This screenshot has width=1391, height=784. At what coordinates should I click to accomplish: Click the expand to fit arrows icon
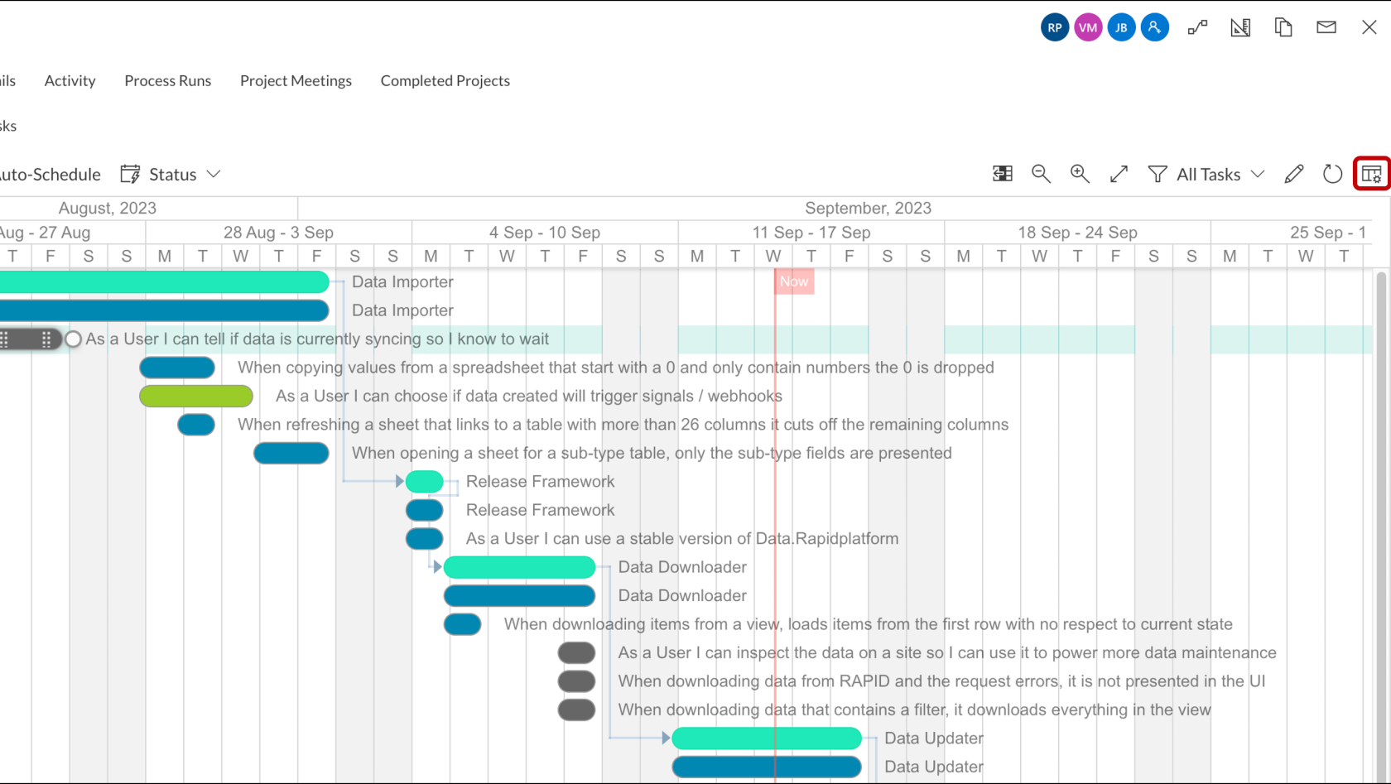[x=1119, y=174]
